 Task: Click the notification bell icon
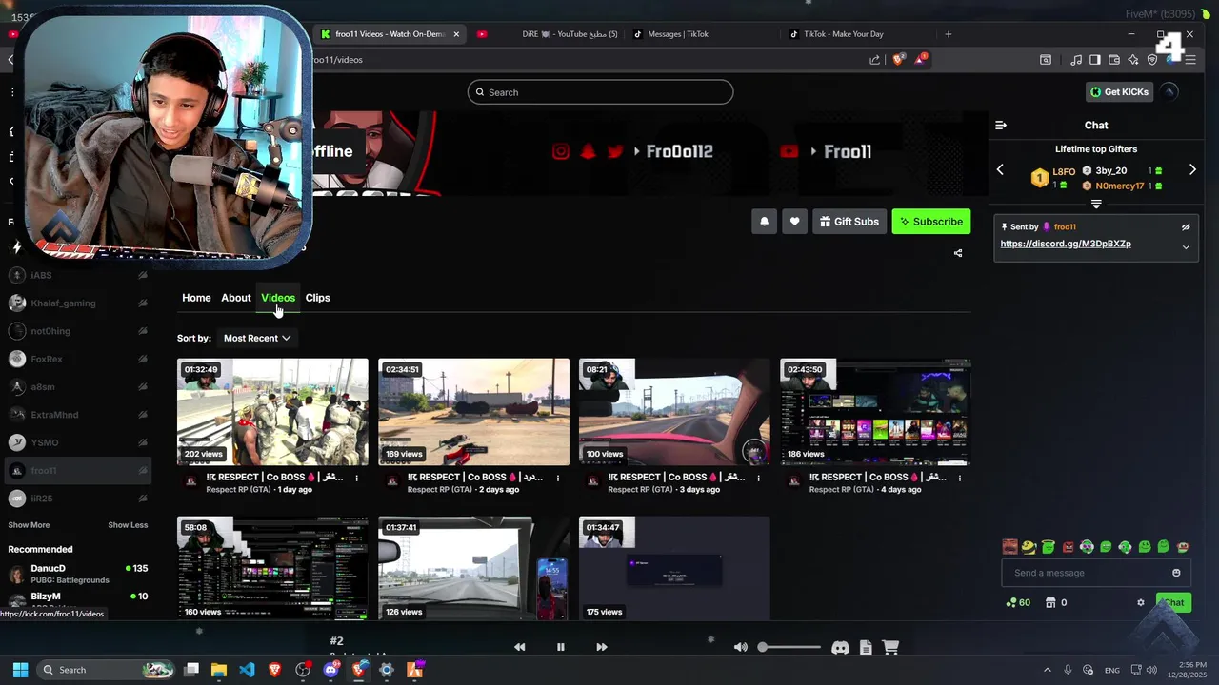[x=764, y=222]
